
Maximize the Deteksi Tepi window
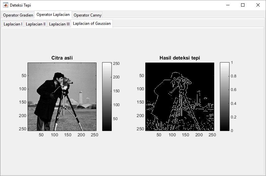[243, 5]
